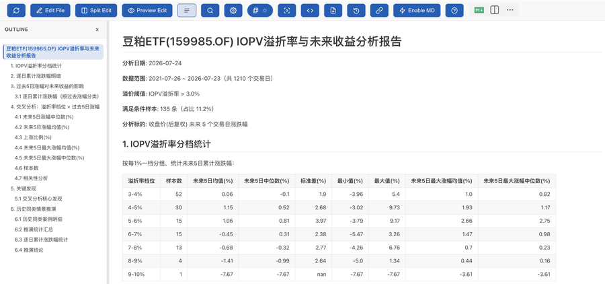Click the code brackets icon button
This screenshot has width=605, height=284.
coord(310,11)
